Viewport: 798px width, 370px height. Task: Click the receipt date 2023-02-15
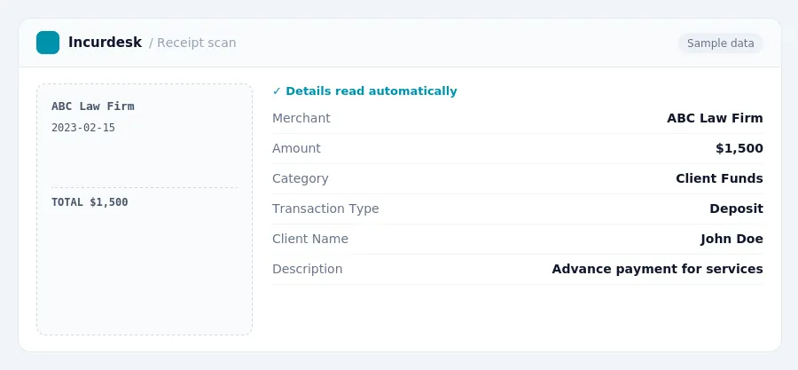[x=83, y=128]
